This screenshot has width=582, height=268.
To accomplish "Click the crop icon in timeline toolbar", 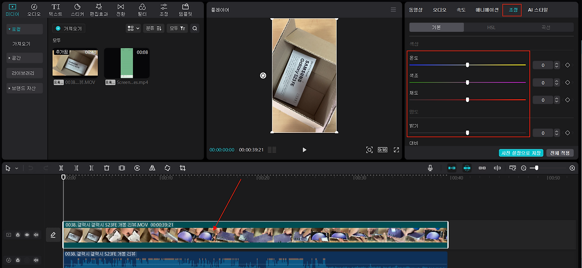I will tap(182, 168).
